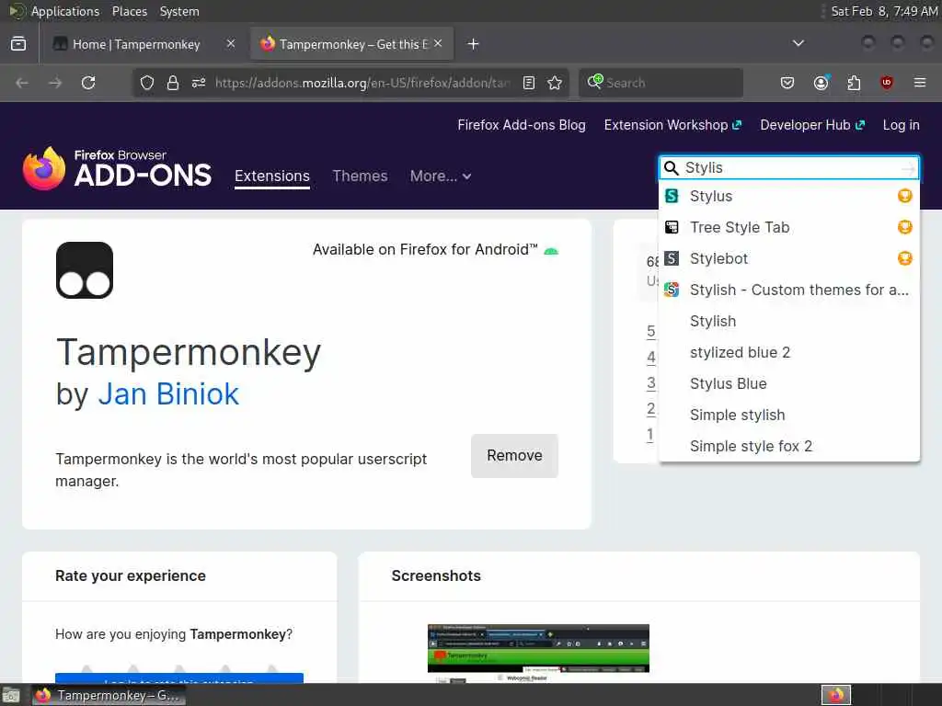
Task: Click the clock showing Sat Feb 8
Action: pos(883,11)
